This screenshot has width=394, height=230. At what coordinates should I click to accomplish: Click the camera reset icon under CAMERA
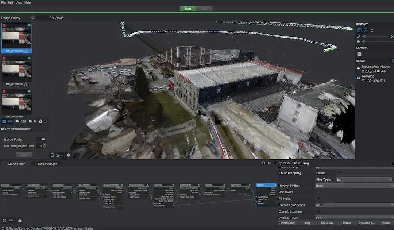pyautogui.click(x=359, y=54)
